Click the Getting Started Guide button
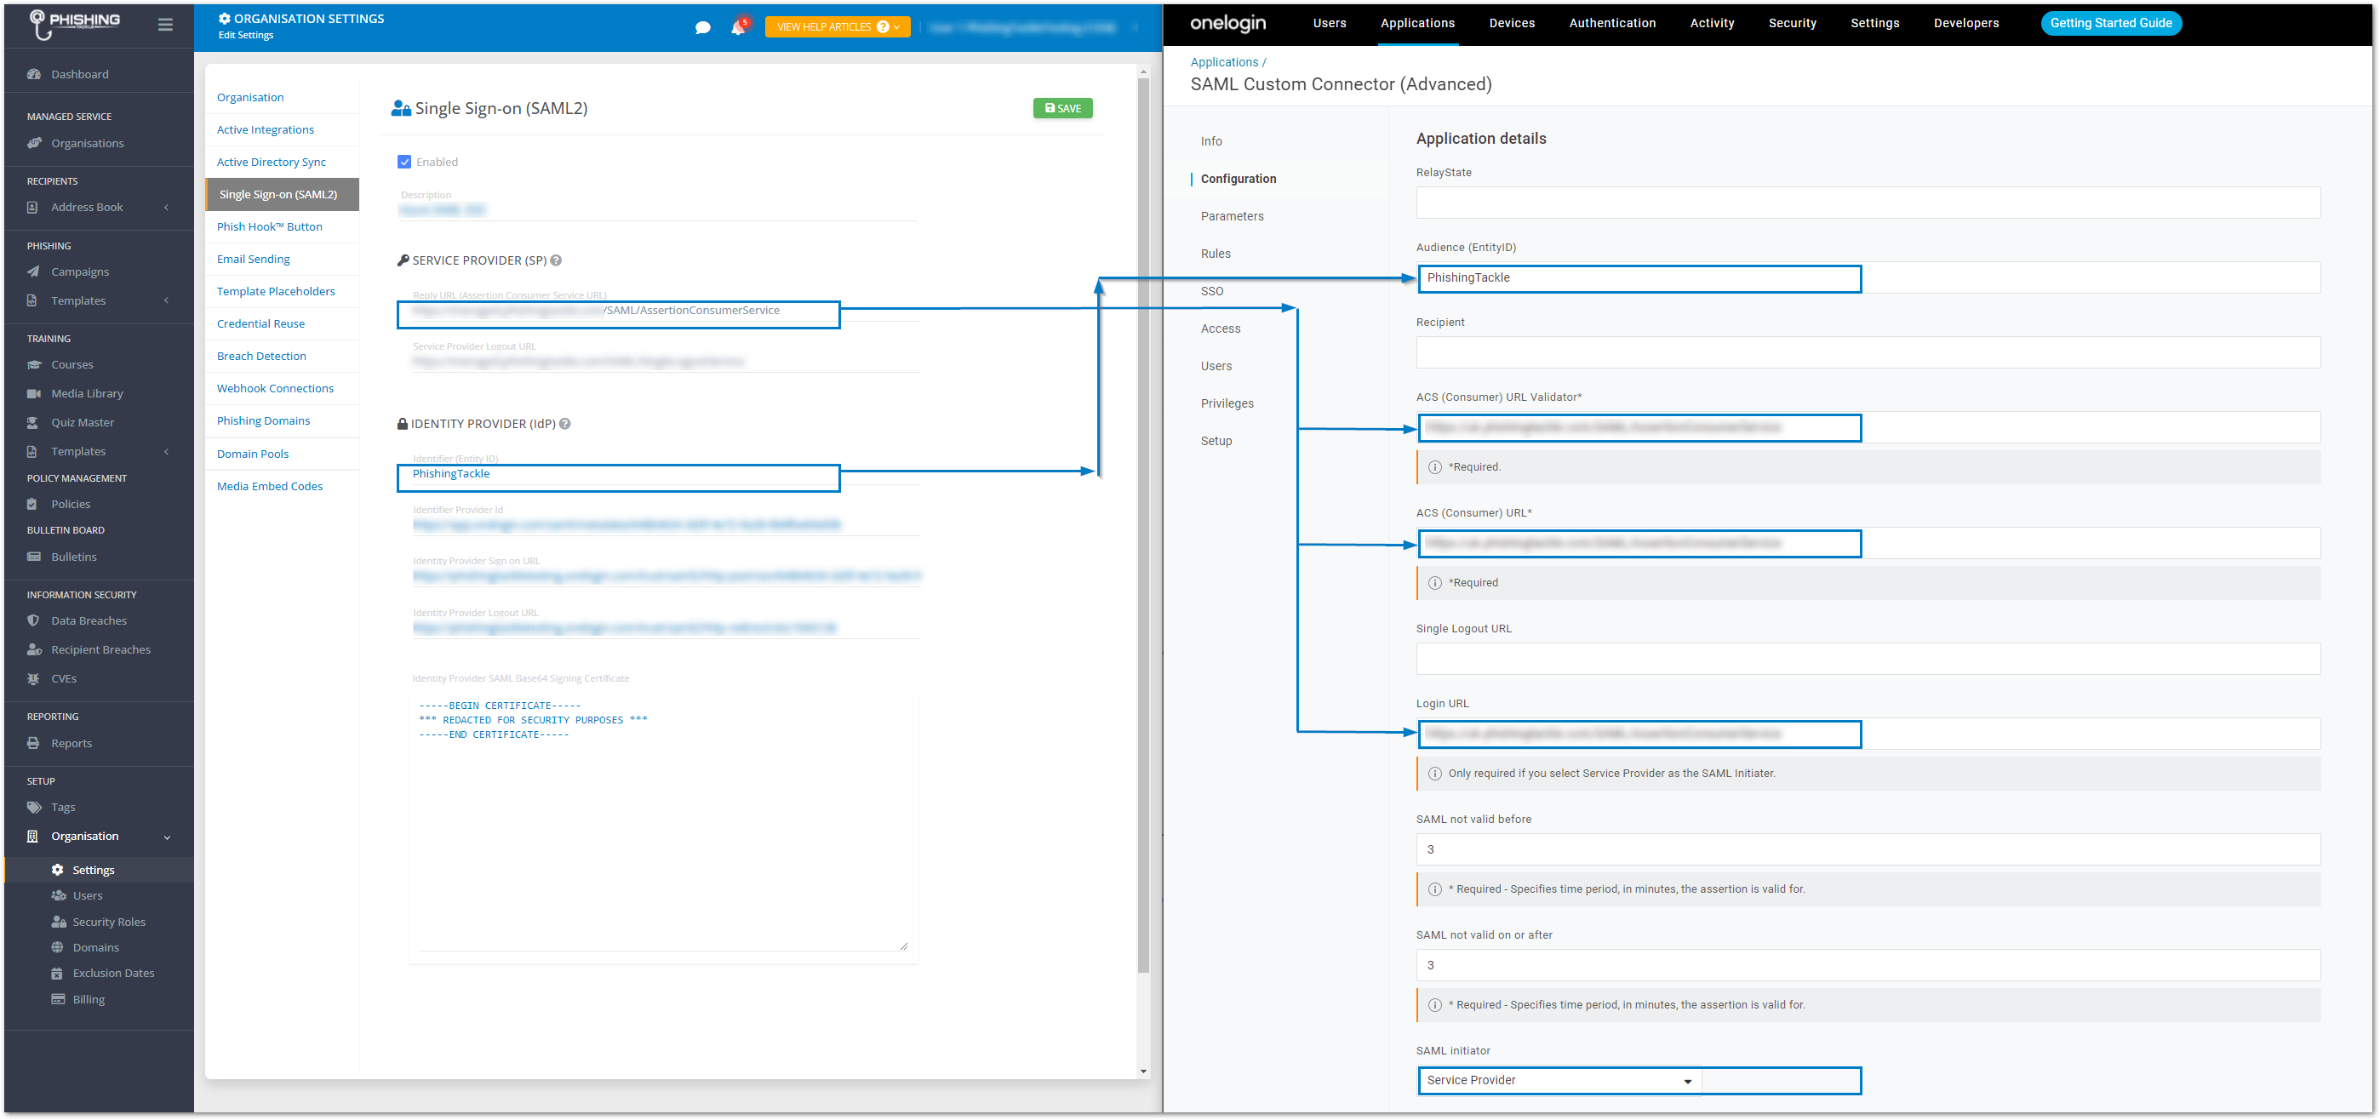This screenshot has width=2380, height=1120. coord(2110,23)
